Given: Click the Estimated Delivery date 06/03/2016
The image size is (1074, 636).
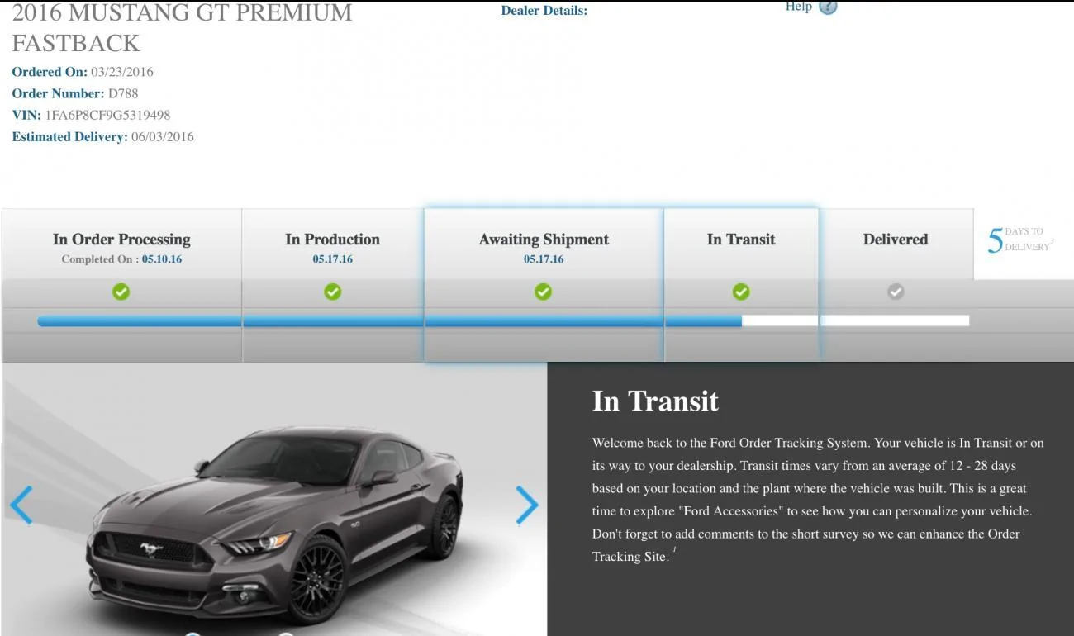Looking at the screenshot, I should (163, 136).
